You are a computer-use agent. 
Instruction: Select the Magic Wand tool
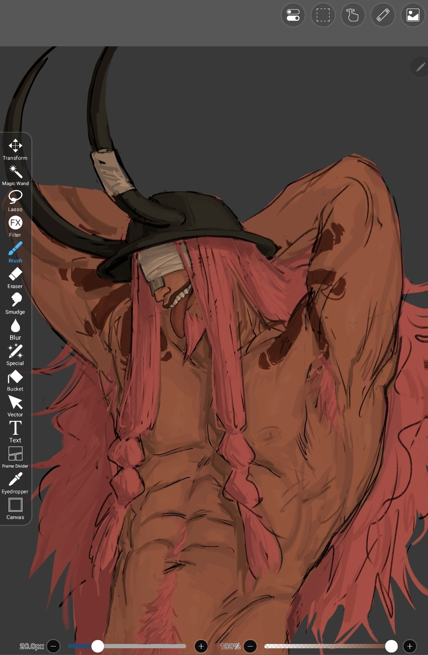pyautogui.click(x=15, y=175)
